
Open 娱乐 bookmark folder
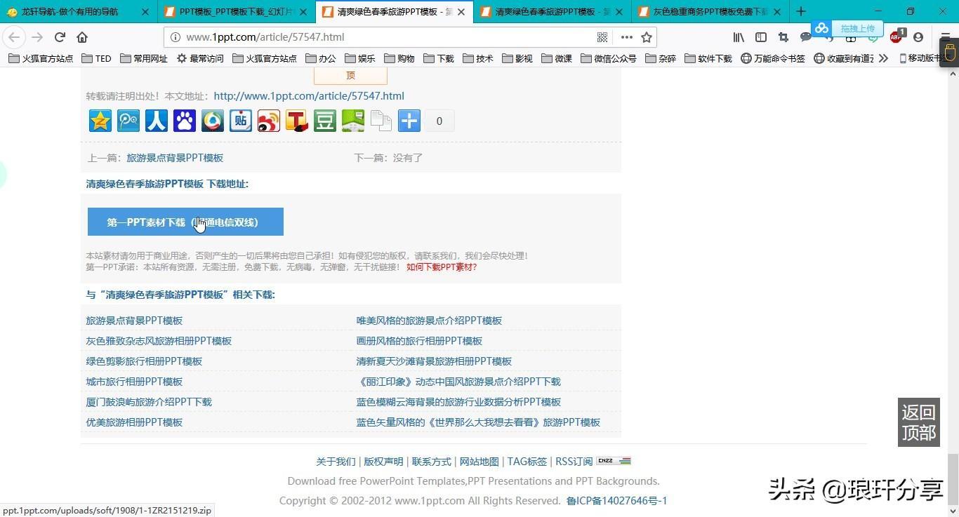click(359, 58)
